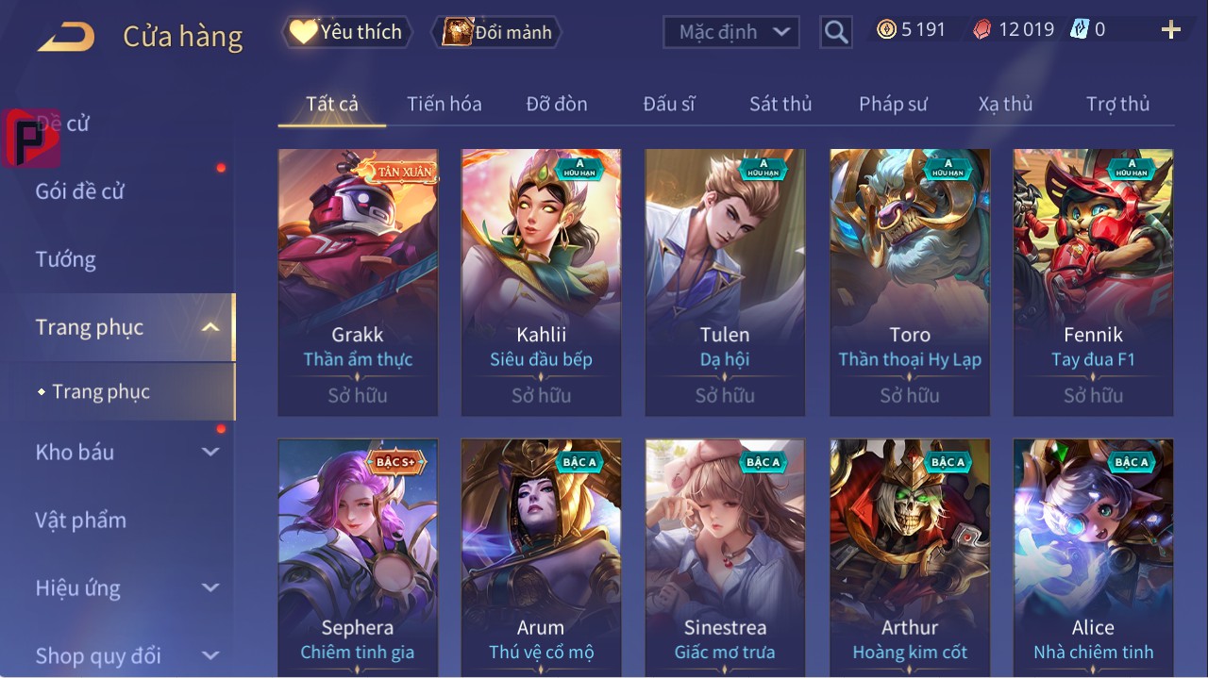Switch to the Pháp sư tab
This screenshot has height=678, width=1208.
click(893, 104)
